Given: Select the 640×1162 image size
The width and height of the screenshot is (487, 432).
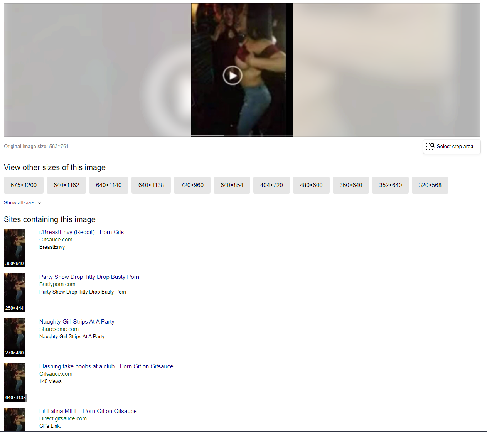Looking at the screenshot, I should click(66, 185).
